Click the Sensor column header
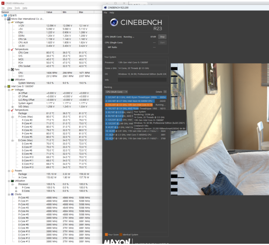This screenshot has width=269, height=245. 23,12
